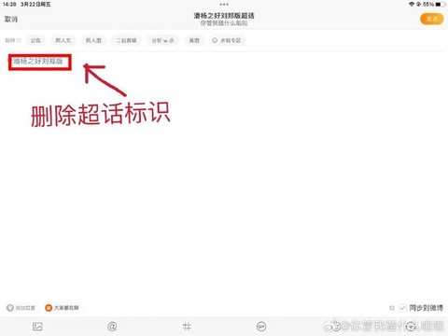This screenshot has height=336, width=448.
Task: Open the GIF picker icon
Action: coord(261,327)
